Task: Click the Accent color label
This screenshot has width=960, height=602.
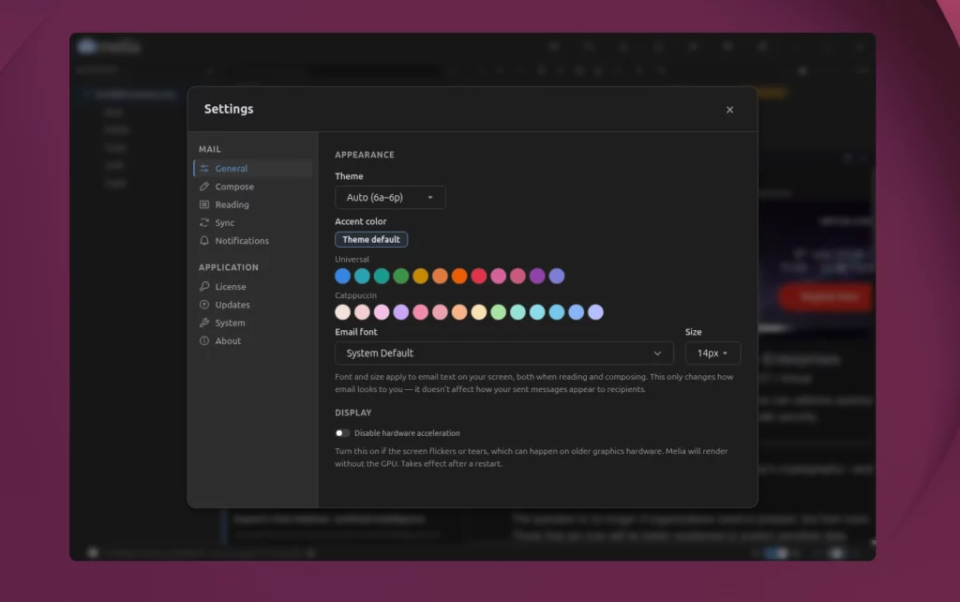Action: (361, 221)
